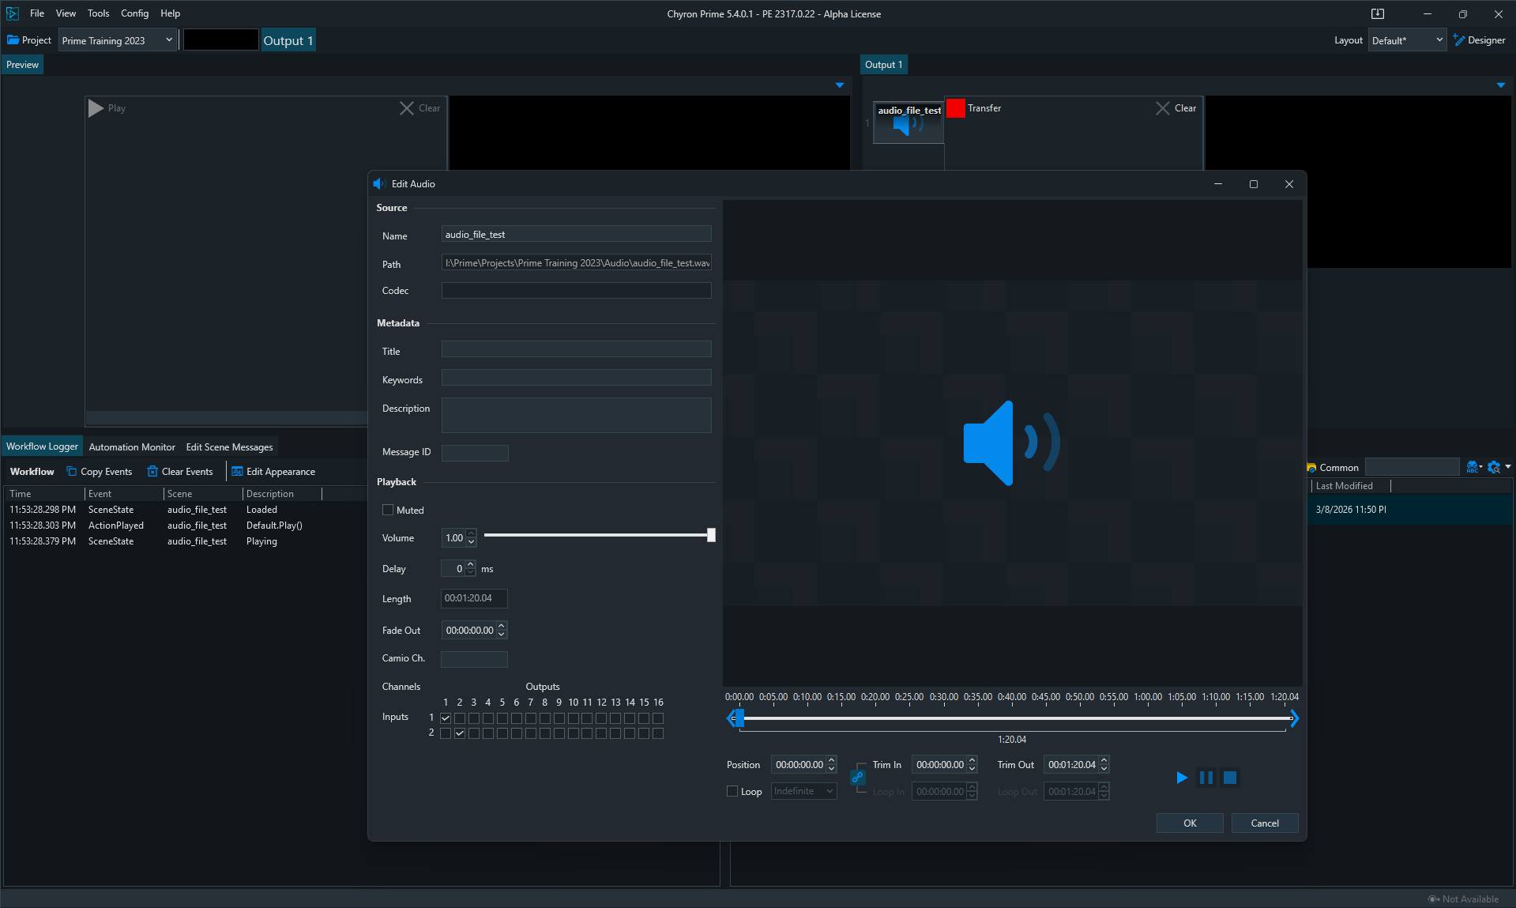This screenshot has height=908, width=1516.
Task: Click OK in the Edit Audio dialog
Action: tap(1190, 823)
